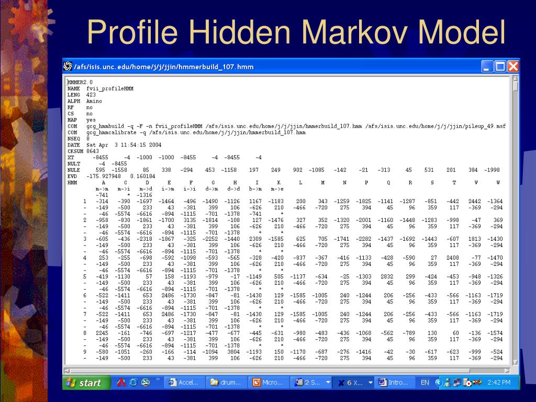Click value 1167 in row 1
Viewport: 536px width, 402px height.
pos(255,202)
